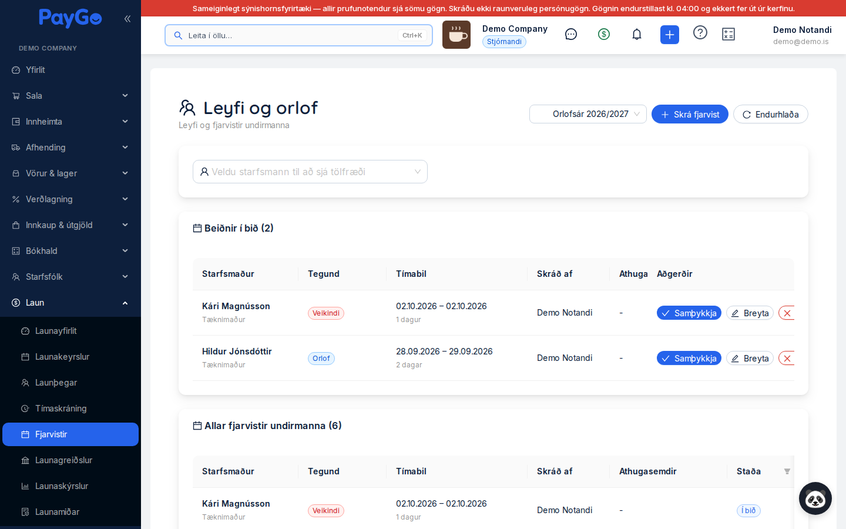Reject Kári Magnússon's request with the red X
The image size is (846, 529).
(787, 313)
